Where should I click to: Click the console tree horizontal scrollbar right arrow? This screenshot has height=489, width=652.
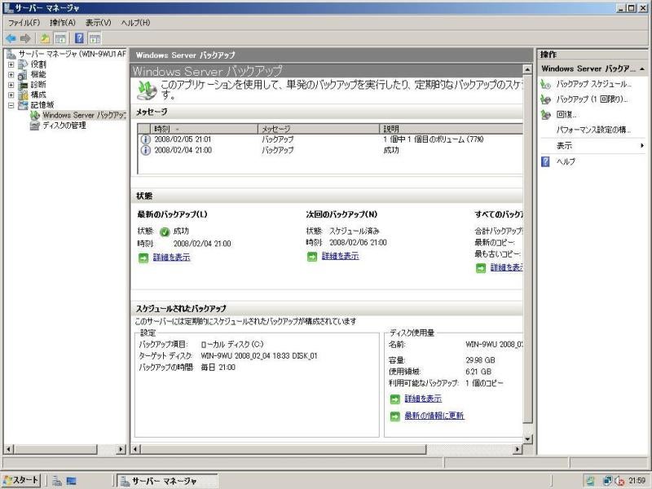121,449
